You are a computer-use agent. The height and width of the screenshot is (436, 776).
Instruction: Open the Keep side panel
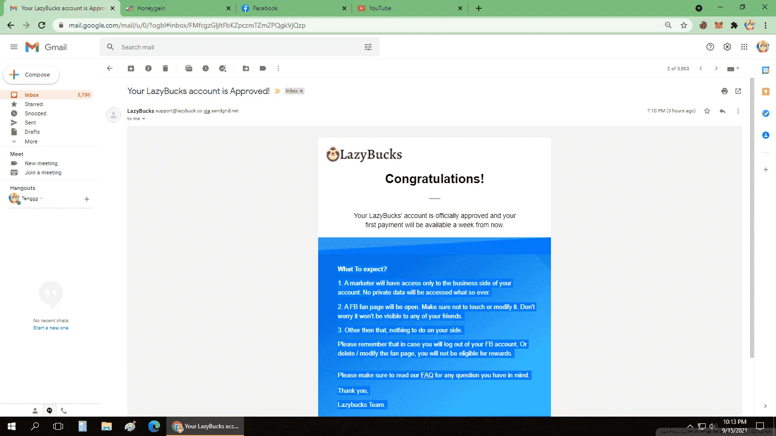[x=766, y=92]
